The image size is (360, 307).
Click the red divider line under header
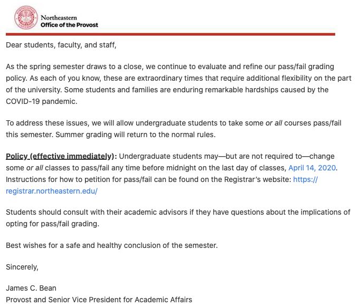tap(169, 34)
